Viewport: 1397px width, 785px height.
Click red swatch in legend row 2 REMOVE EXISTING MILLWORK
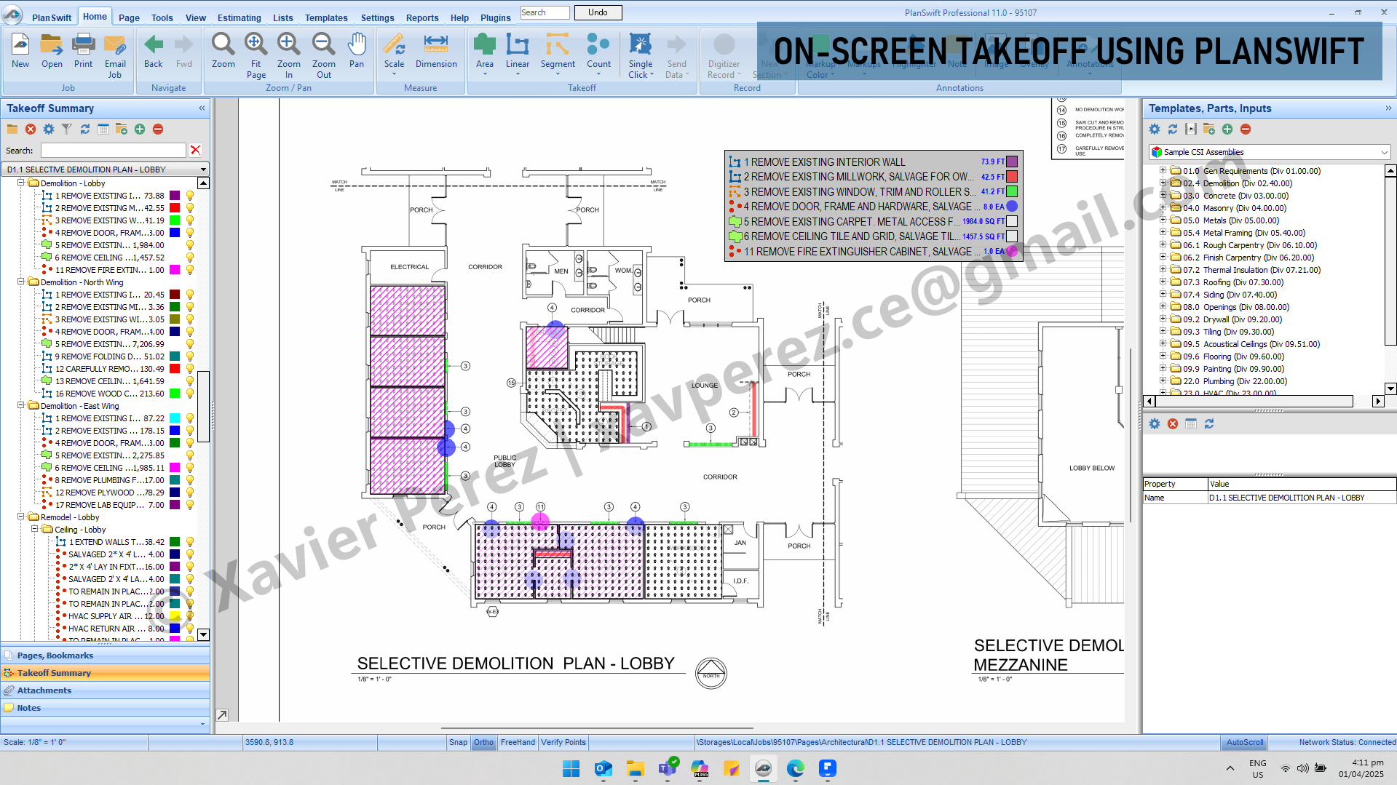(1012, 177)
